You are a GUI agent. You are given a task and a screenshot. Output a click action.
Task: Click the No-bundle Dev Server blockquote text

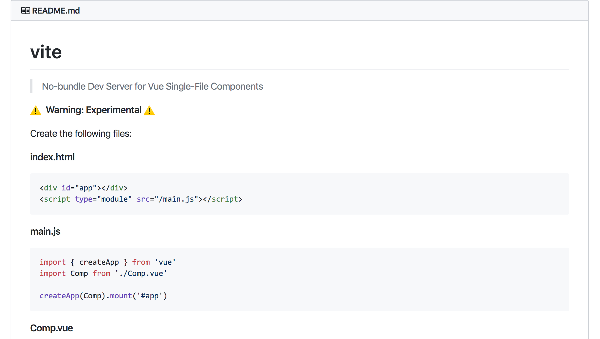pyautogui.click(x=152, y=86)
